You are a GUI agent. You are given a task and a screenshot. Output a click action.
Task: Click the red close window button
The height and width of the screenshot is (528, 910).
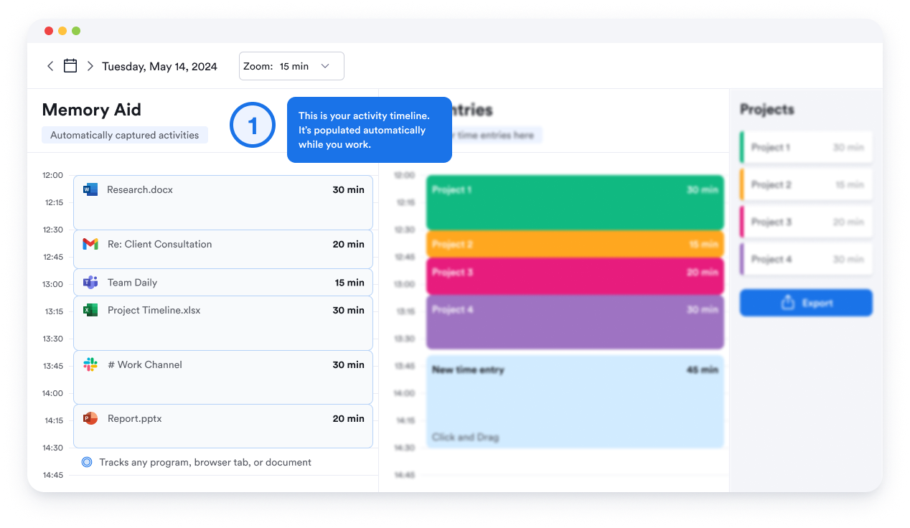(49, 31)
